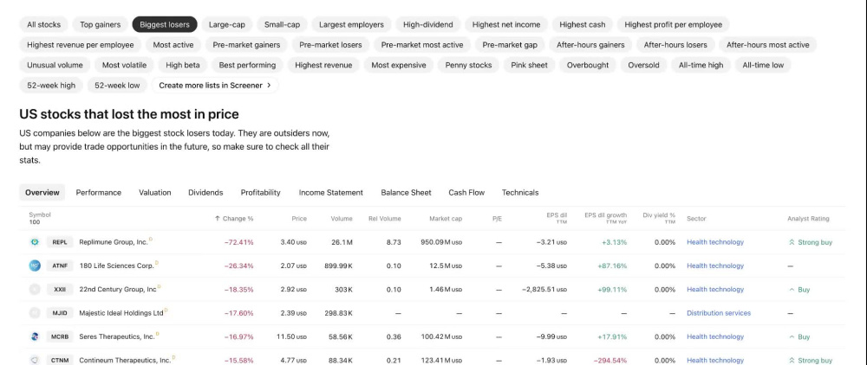Image resolution: width=867 pixels, height=365 pixels.
Task: Click the −72.41% change value
Action: [239, 242]
